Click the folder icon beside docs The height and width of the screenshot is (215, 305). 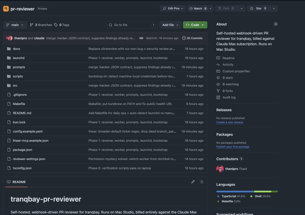tap(9, 49)
